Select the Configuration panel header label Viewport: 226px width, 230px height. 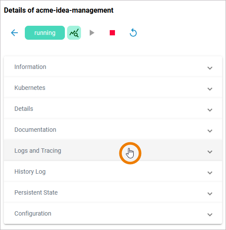pyautogui.click(x=33, y=213)
